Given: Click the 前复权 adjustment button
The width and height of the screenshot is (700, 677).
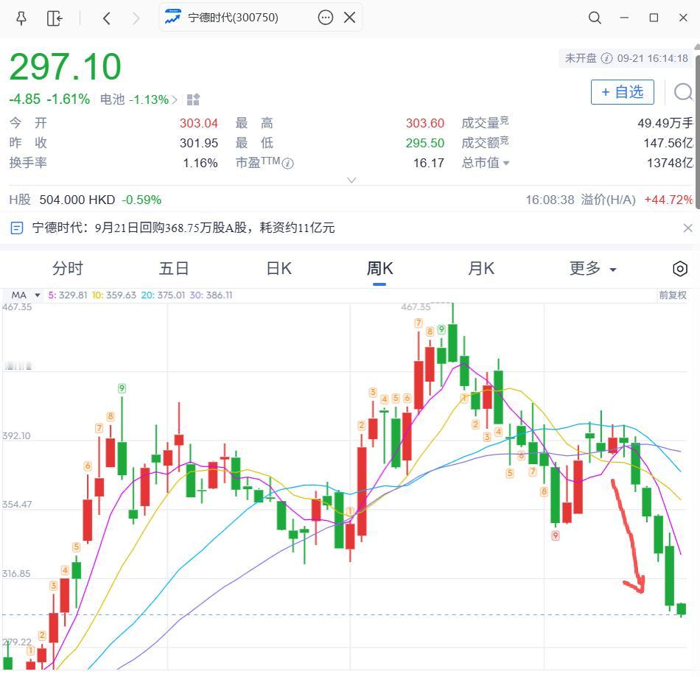Looking at the screenshot, I should click(x=672, y=295).
